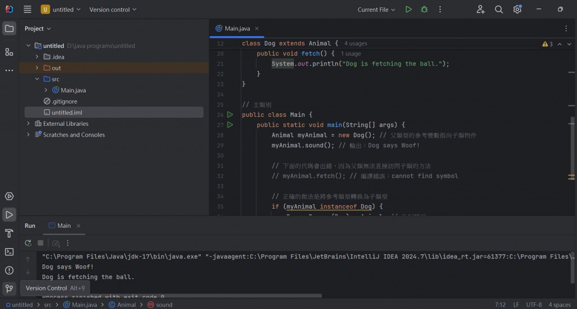Open the Project view mode dropdown
The height and width of the screenshot is (309, 577).
click(38, 28)
